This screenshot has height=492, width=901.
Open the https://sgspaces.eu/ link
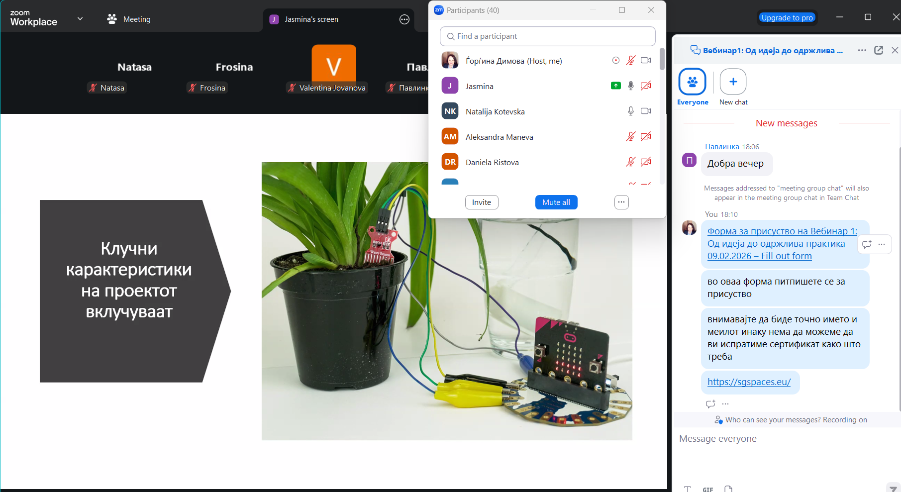(x=749, y=382)
